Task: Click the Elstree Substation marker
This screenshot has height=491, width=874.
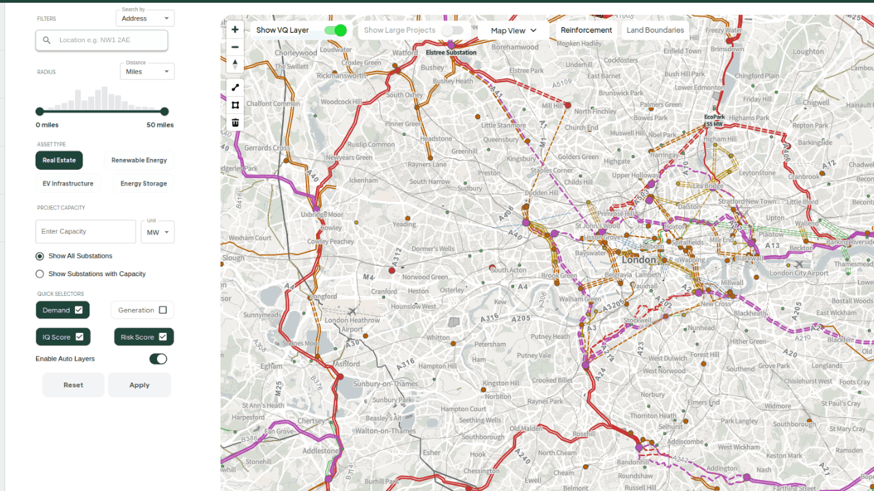Action: pos(451,45)
